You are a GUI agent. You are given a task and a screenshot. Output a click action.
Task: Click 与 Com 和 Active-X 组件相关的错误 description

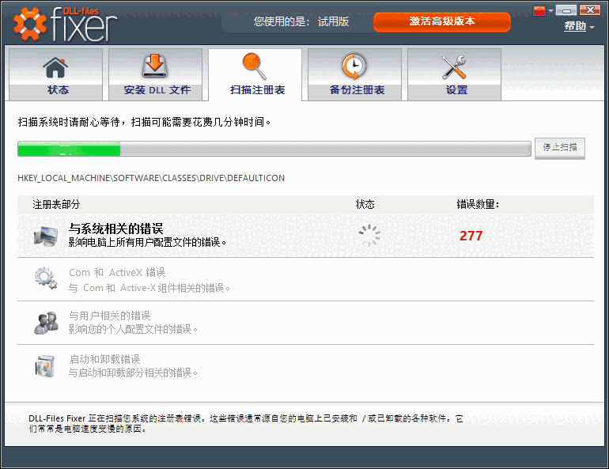[x=149, y=288]
